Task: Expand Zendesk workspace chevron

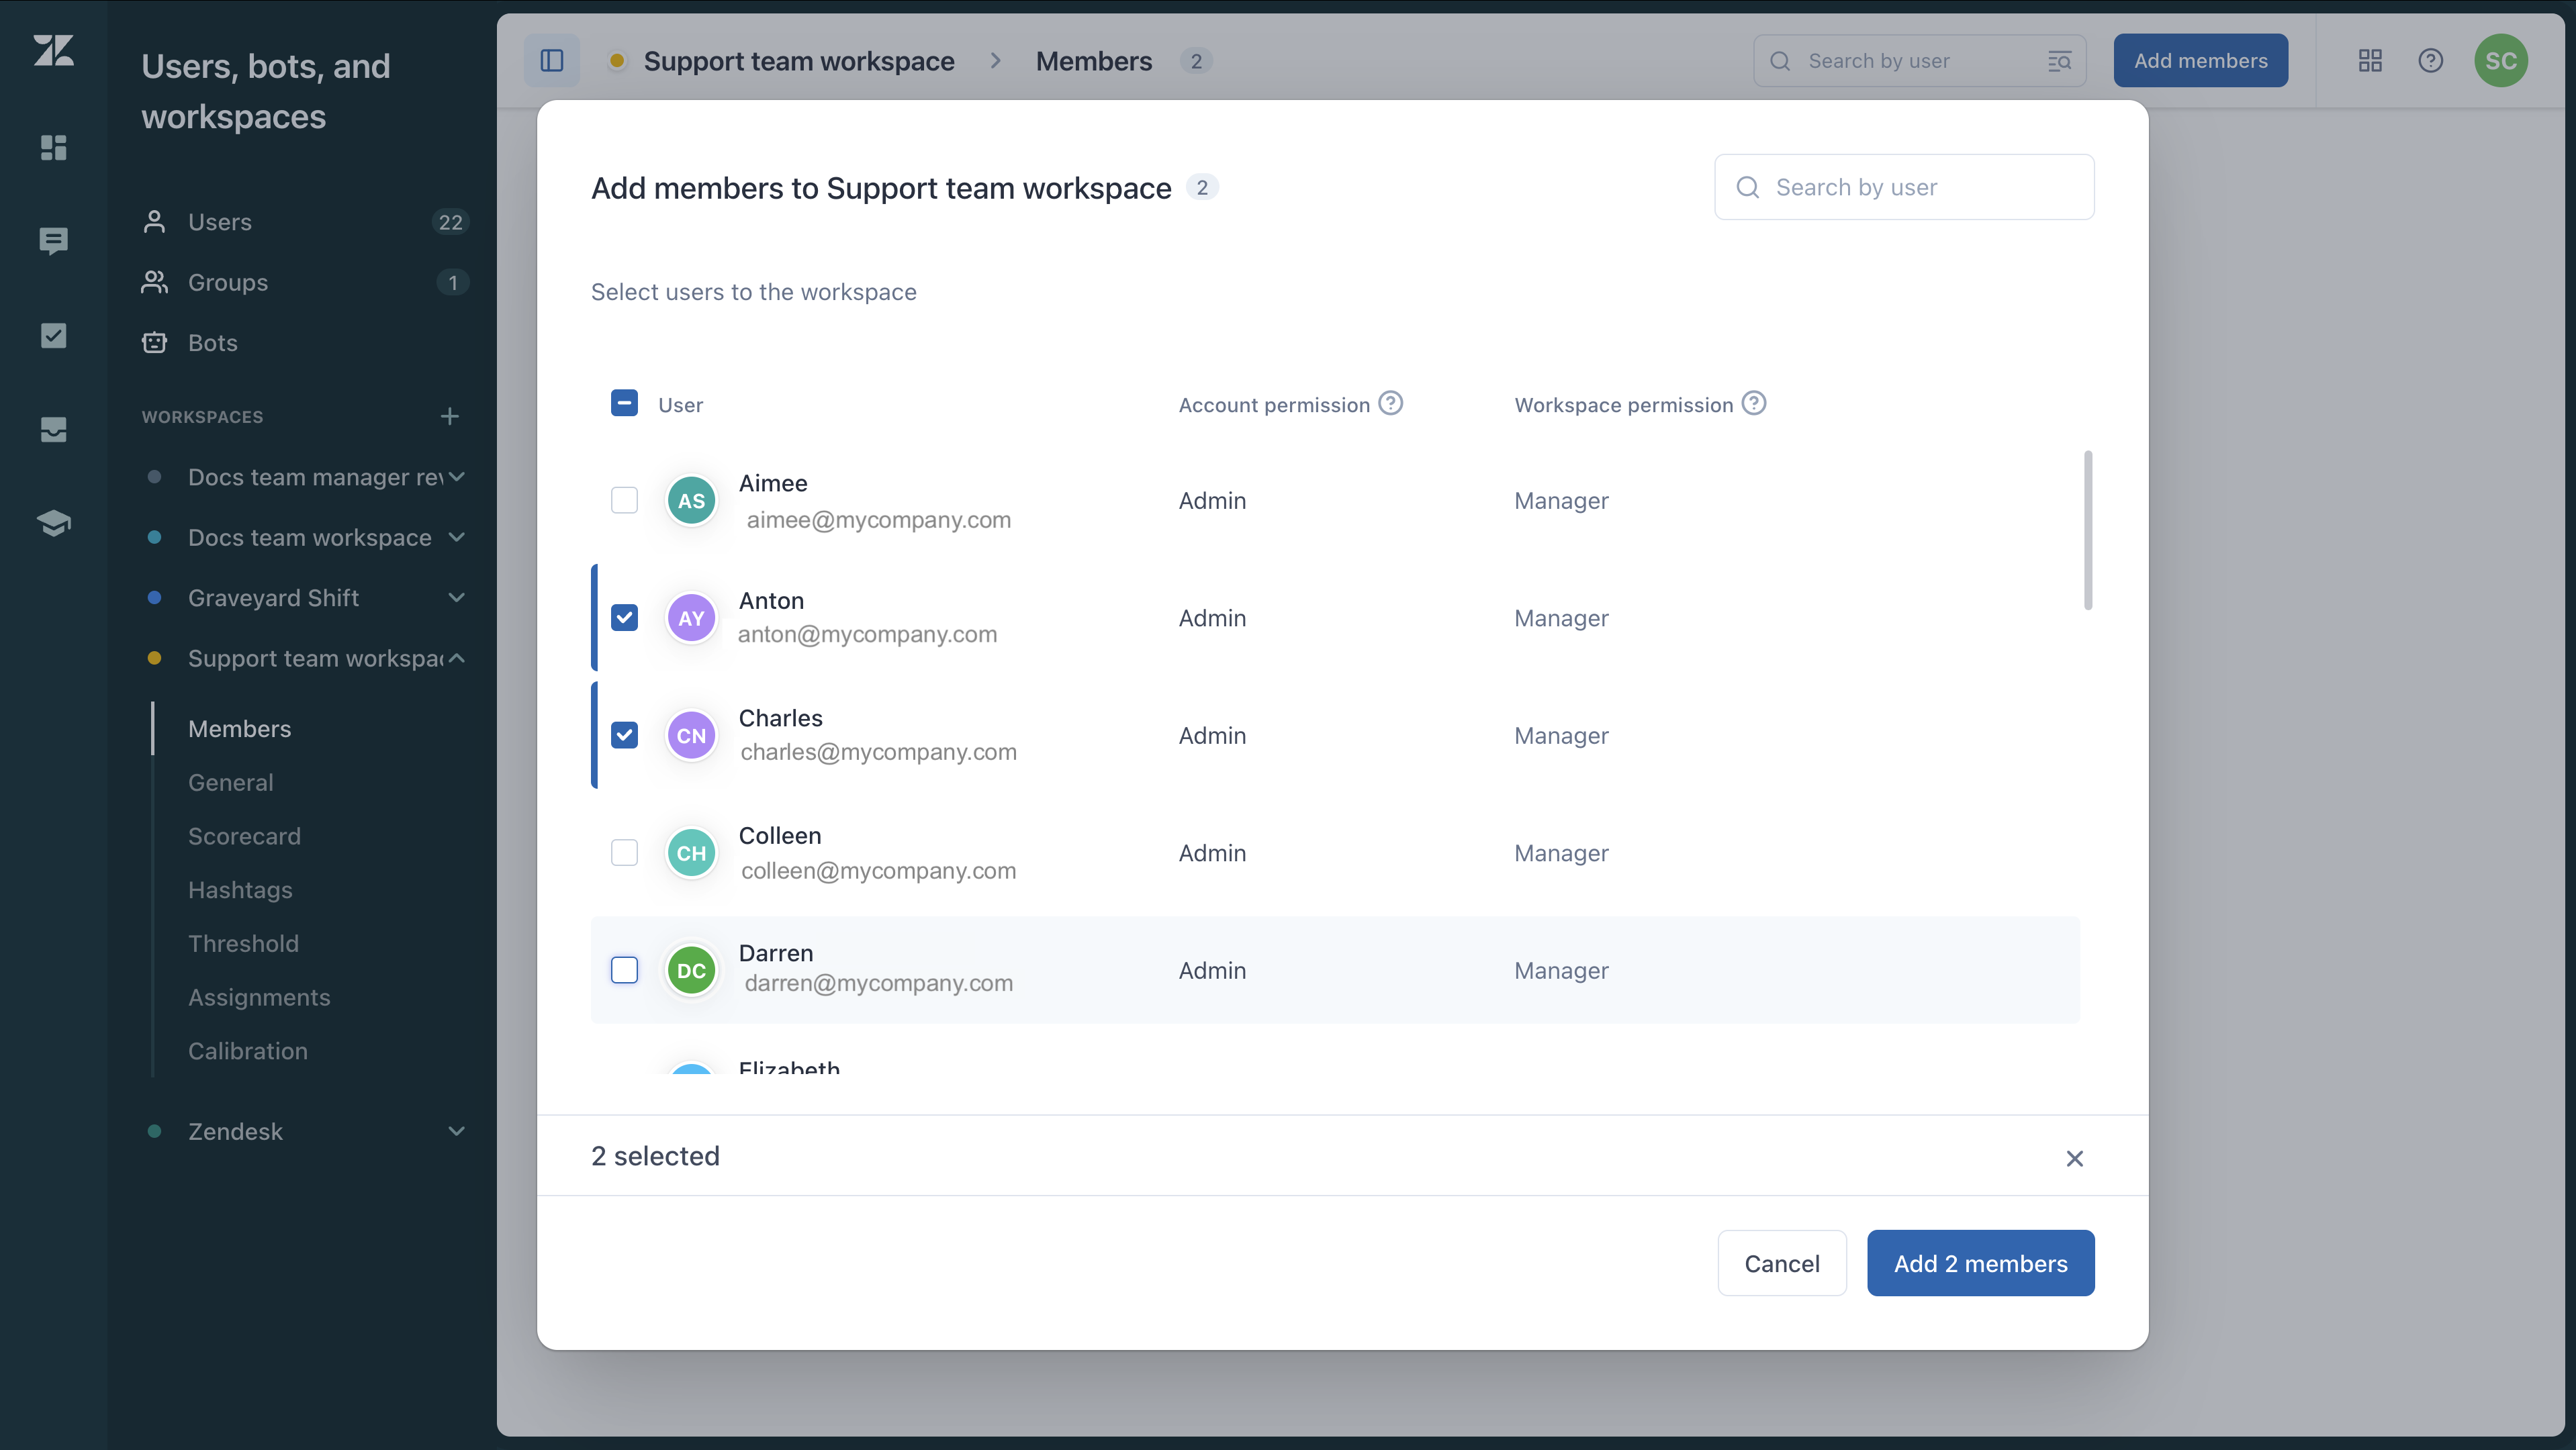Action: tap(457, 1131)
